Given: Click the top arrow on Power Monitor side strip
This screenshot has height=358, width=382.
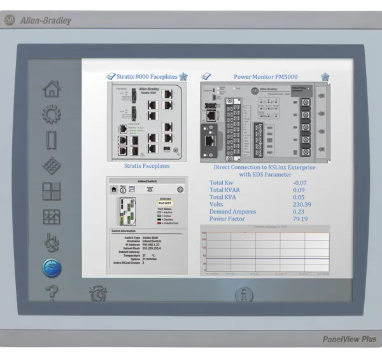Looking at the screenshot, I should 322,95.
